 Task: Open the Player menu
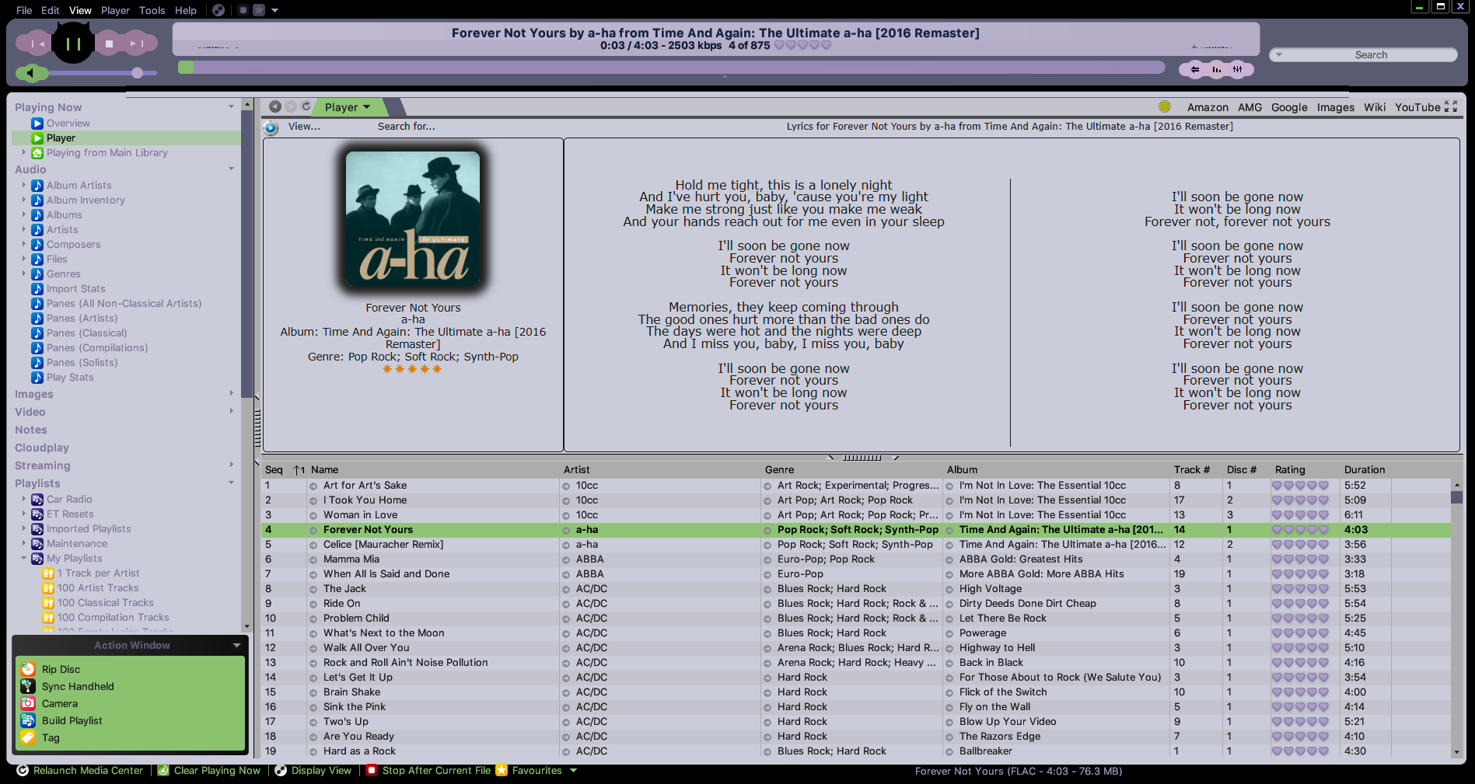coord(115,10)
